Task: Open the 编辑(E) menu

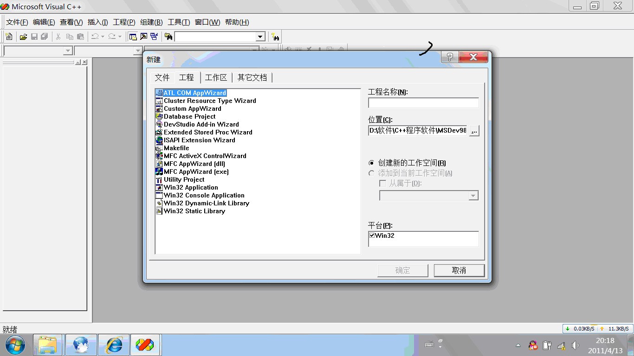Action: (x=44, y=22)
